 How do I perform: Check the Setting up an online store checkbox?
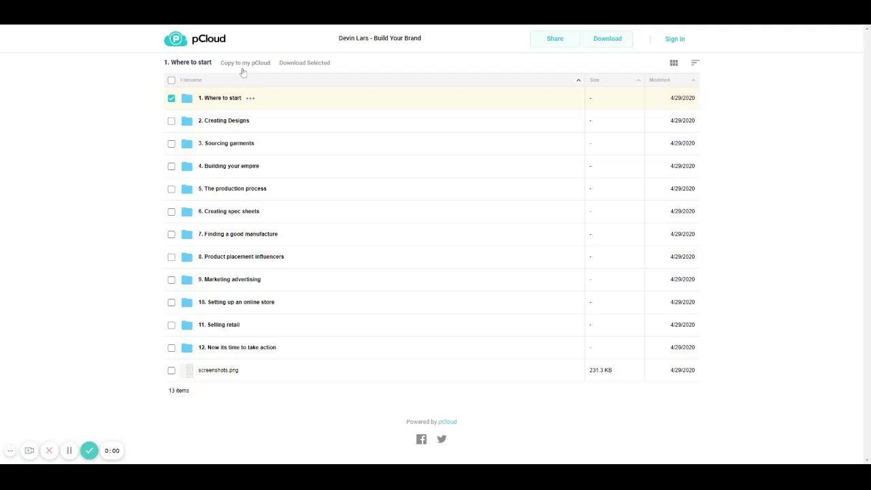click(x=171, y=302)
